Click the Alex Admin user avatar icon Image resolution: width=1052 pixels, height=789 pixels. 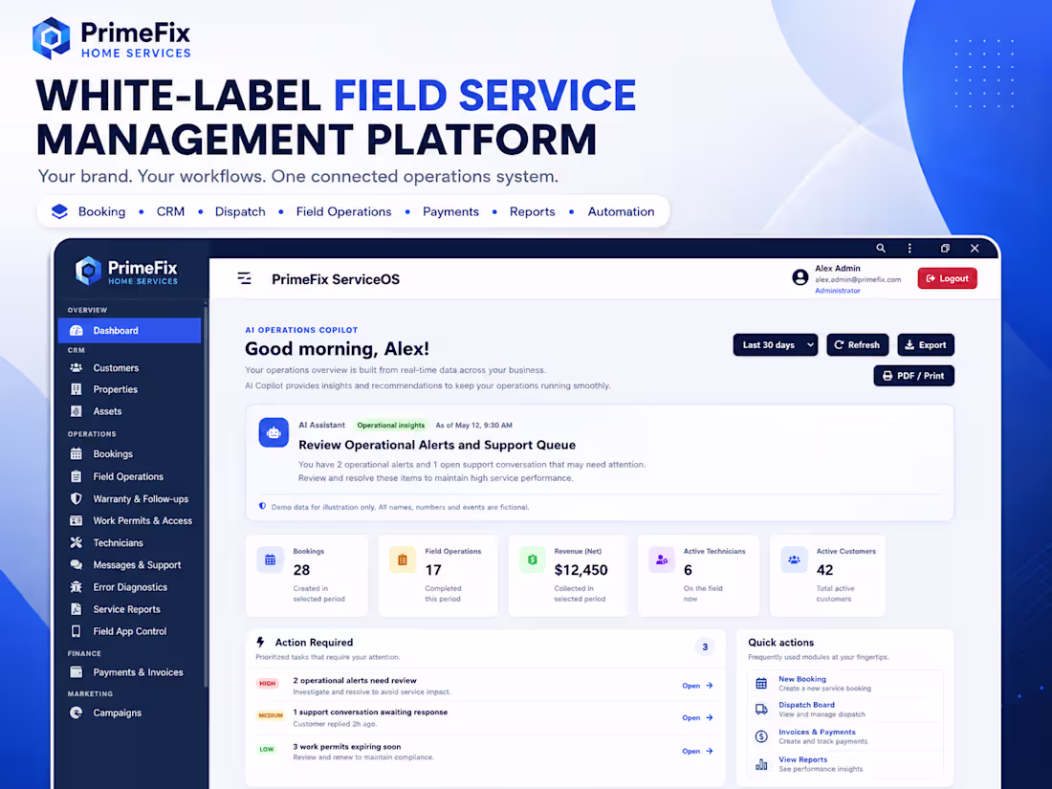(x=800, y=277)
